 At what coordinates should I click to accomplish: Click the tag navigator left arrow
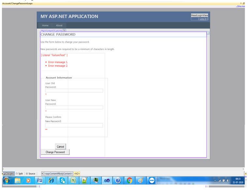pyautogui.click(x=42, y=173)
